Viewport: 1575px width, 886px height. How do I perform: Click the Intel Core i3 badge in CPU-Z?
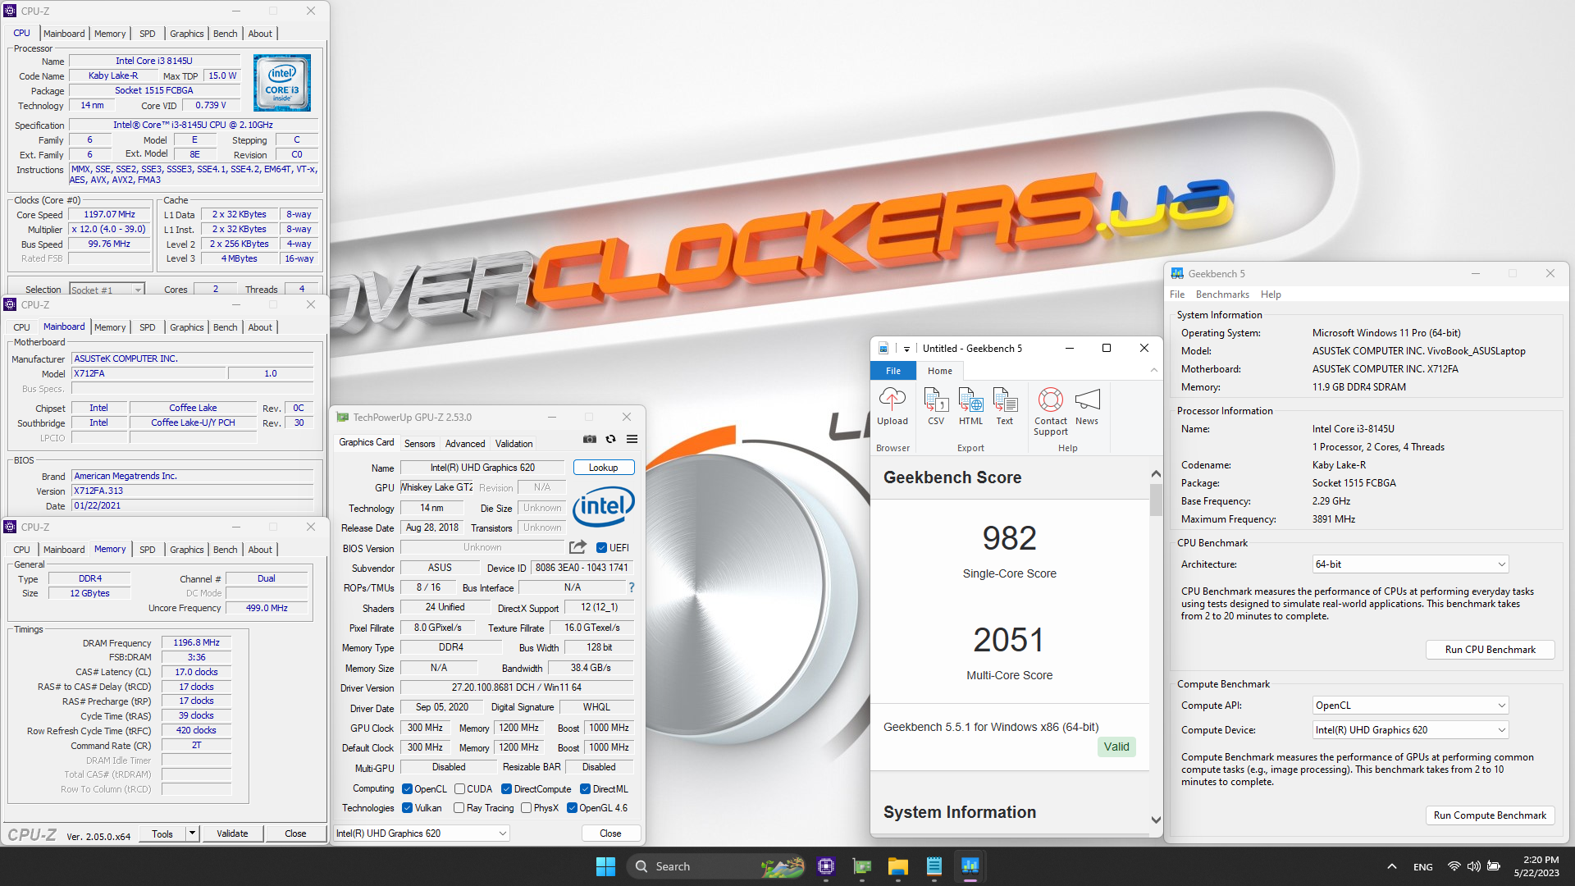pos(282,82)
